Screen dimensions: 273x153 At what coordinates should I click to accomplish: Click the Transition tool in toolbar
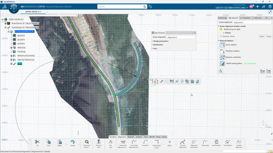(145, 142)
